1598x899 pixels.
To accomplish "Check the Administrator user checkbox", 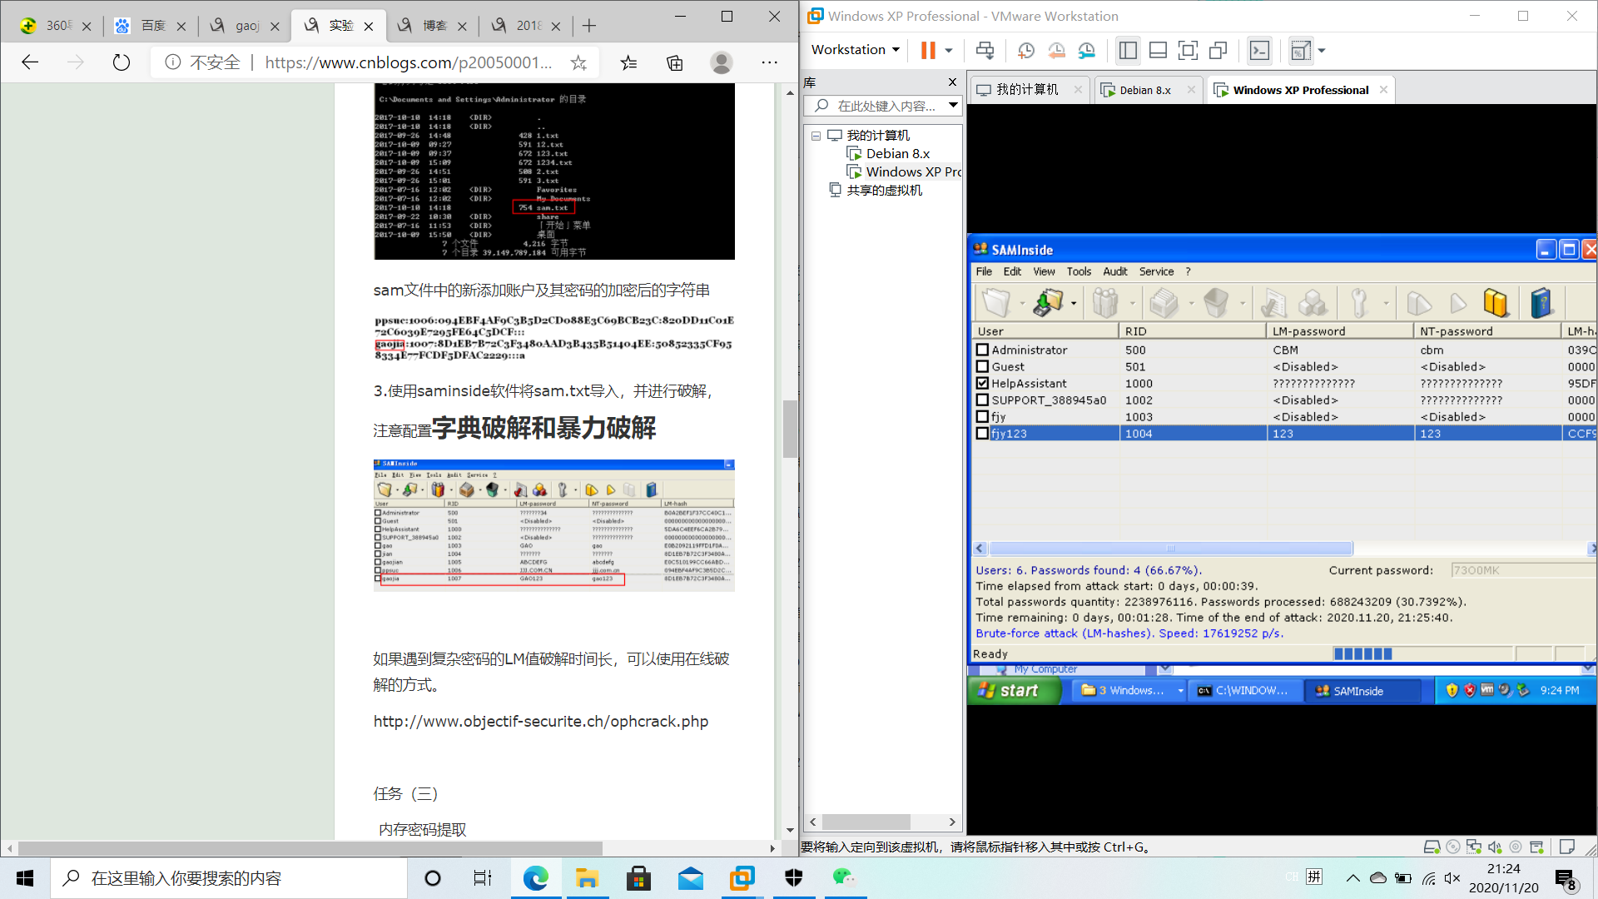I will click(982, 350).
